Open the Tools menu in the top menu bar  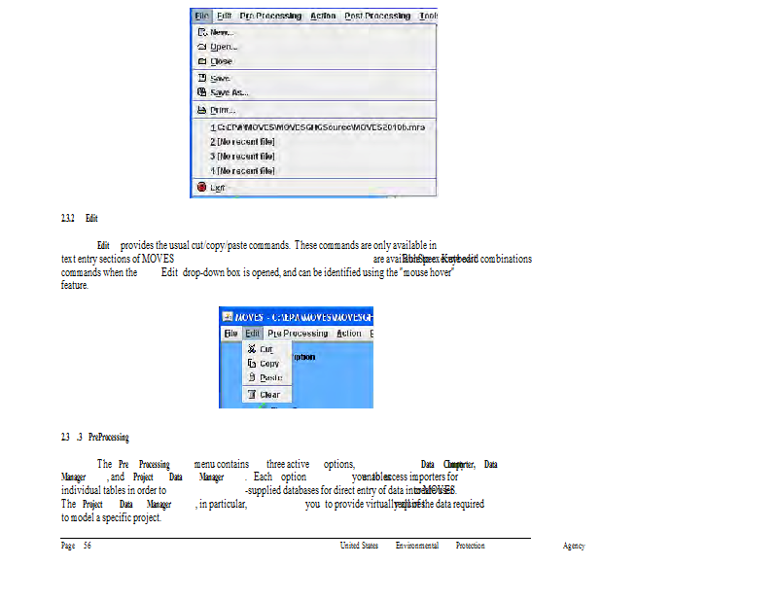tap(427, 17)
